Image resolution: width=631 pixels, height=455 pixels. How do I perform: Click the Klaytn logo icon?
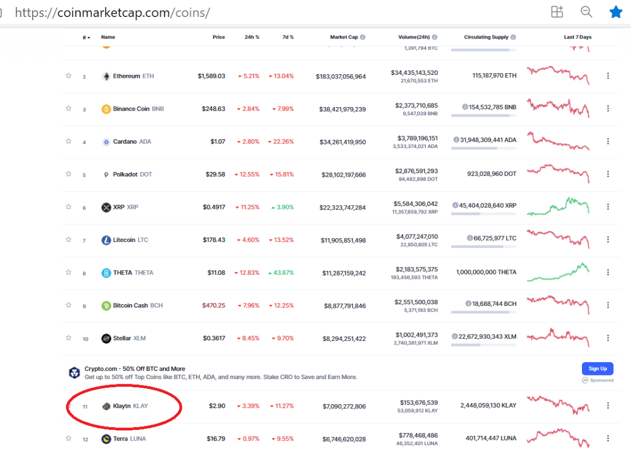(106, 406)
